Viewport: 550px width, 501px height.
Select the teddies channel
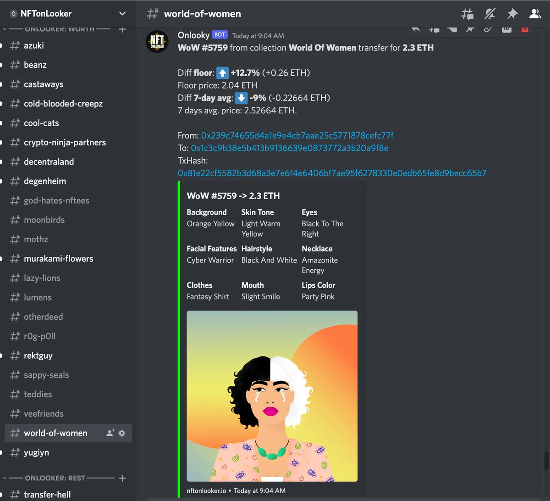(68, 394)
